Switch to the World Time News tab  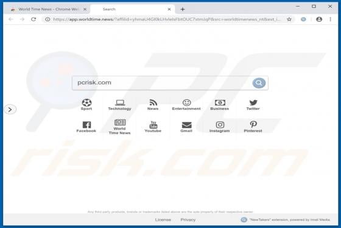coord(46,9)
